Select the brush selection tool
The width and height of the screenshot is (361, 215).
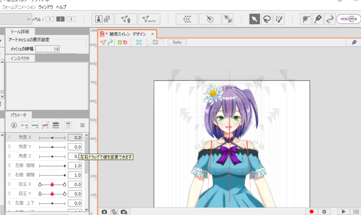278,19
